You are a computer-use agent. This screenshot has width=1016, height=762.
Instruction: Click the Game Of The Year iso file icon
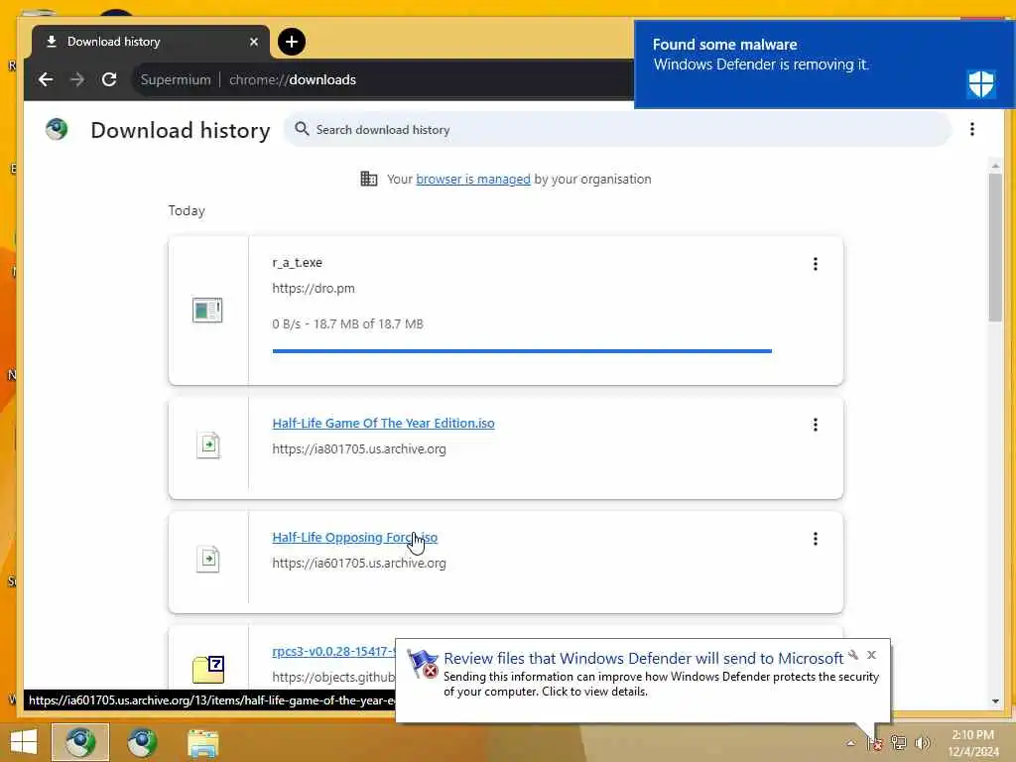click(x=208, y=445)
